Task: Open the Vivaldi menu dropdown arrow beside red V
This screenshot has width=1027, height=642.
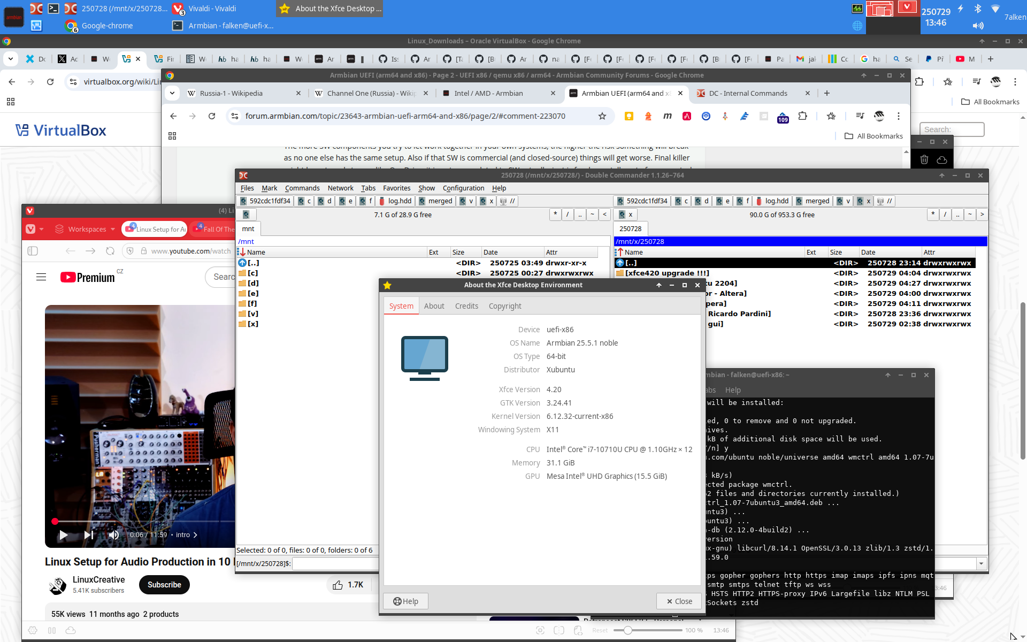Action: click(x=42, y=229)
